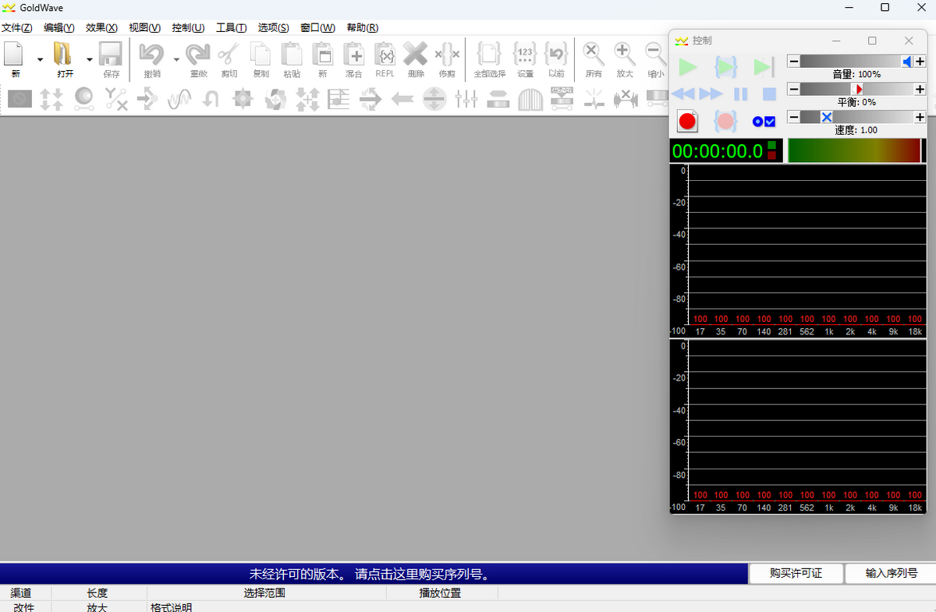Click the 删除 (Delete) X icon
Viewport: 936px width, 612px height.
(x=415, y=55)
